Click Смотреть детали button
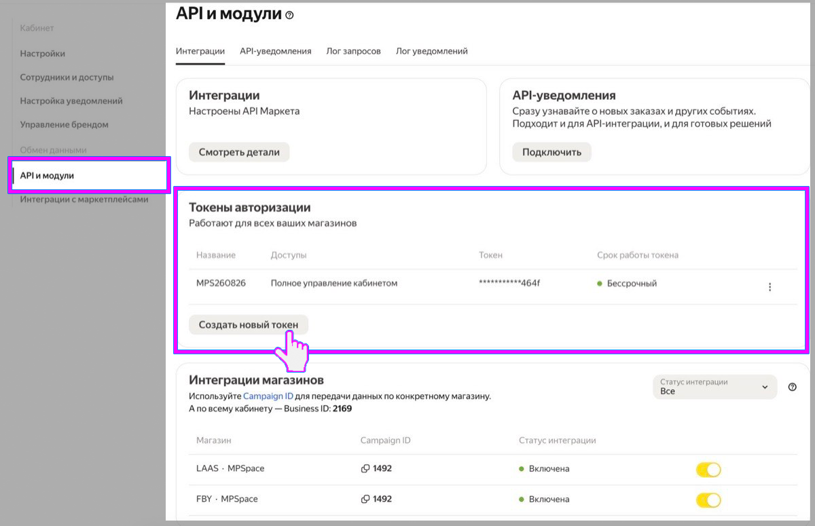This screenshot has width=815, height=526. 239,152
